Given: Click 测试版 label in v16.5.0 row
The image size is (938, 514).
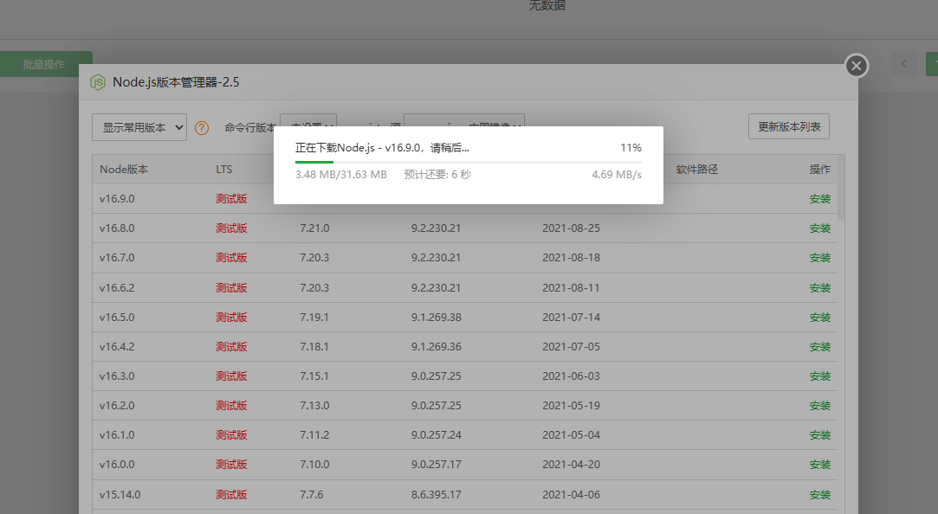Looking at the screenshot, I should coord(231,318).
